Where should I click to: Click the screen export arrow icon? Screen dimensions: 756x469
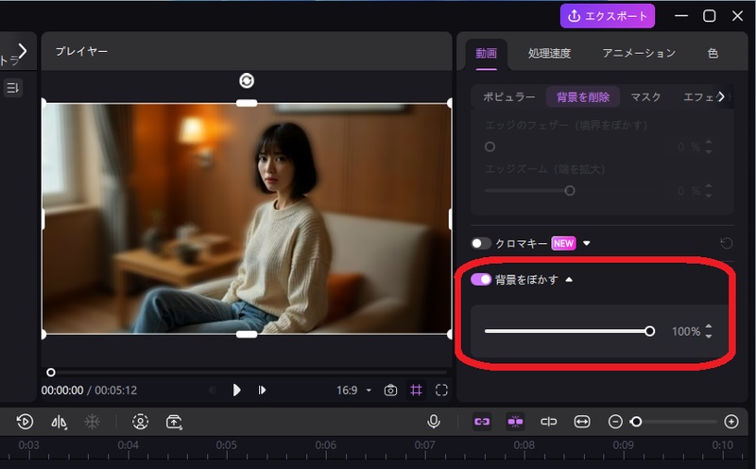[174, 422]
